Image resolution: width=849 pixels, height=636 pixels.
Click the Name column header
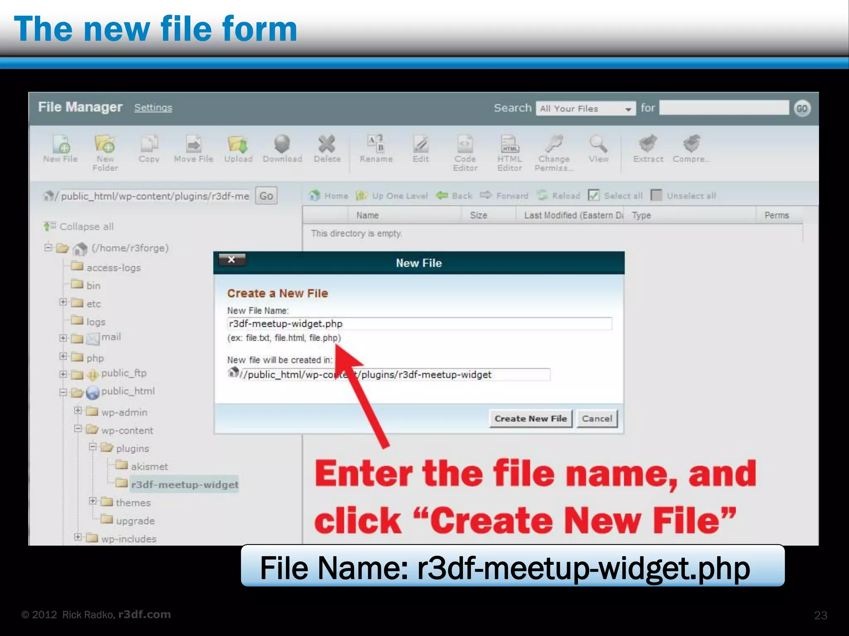(x=404, y=215)
